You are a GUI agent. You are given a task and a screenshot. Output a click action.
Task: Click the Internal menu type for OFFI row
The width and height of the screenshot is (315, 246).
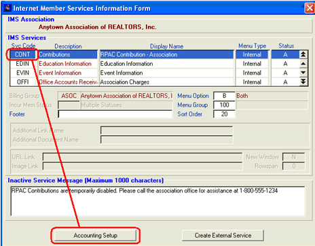(x=252, y=82)
